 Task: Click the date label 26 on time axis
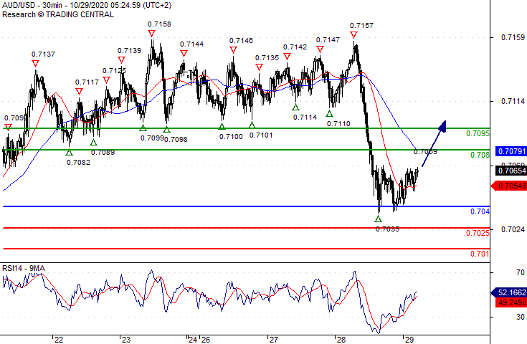pos(205,340)
